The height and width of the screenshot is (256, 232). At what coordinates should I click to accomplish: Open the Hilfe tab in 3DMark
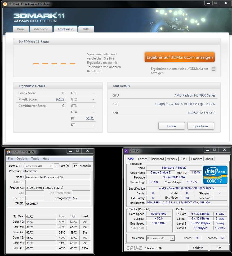coord(86,29)
